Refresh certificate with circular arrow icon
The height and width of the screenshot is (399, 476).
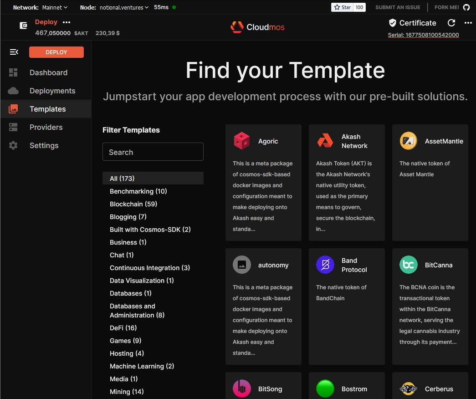[x=451, y=23]
